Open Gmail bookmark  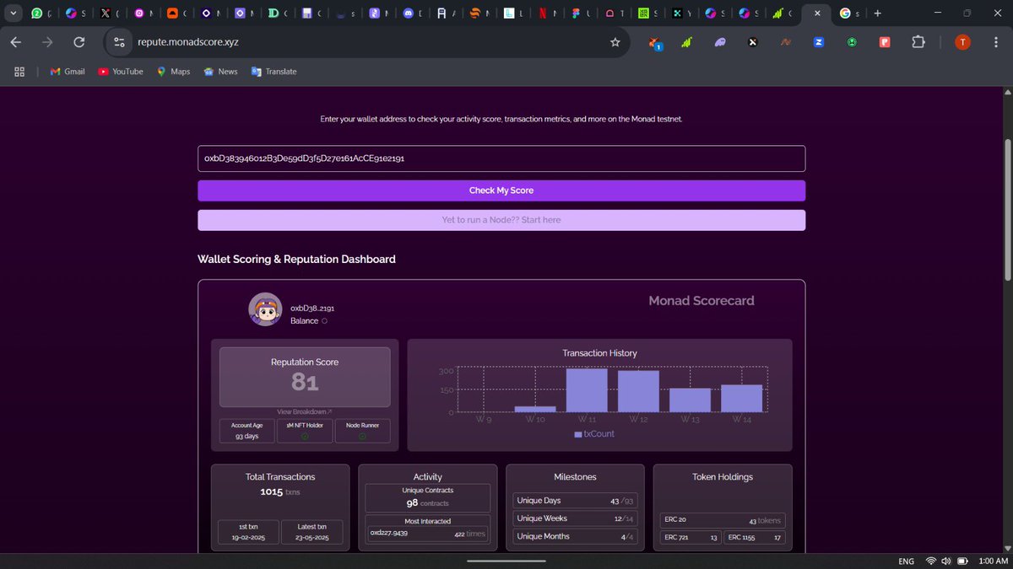click(68, 72)
